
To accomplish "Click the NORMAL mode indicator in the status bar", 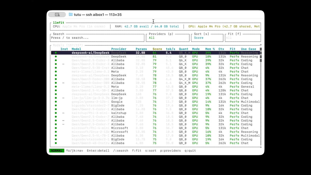I will 57,151.
